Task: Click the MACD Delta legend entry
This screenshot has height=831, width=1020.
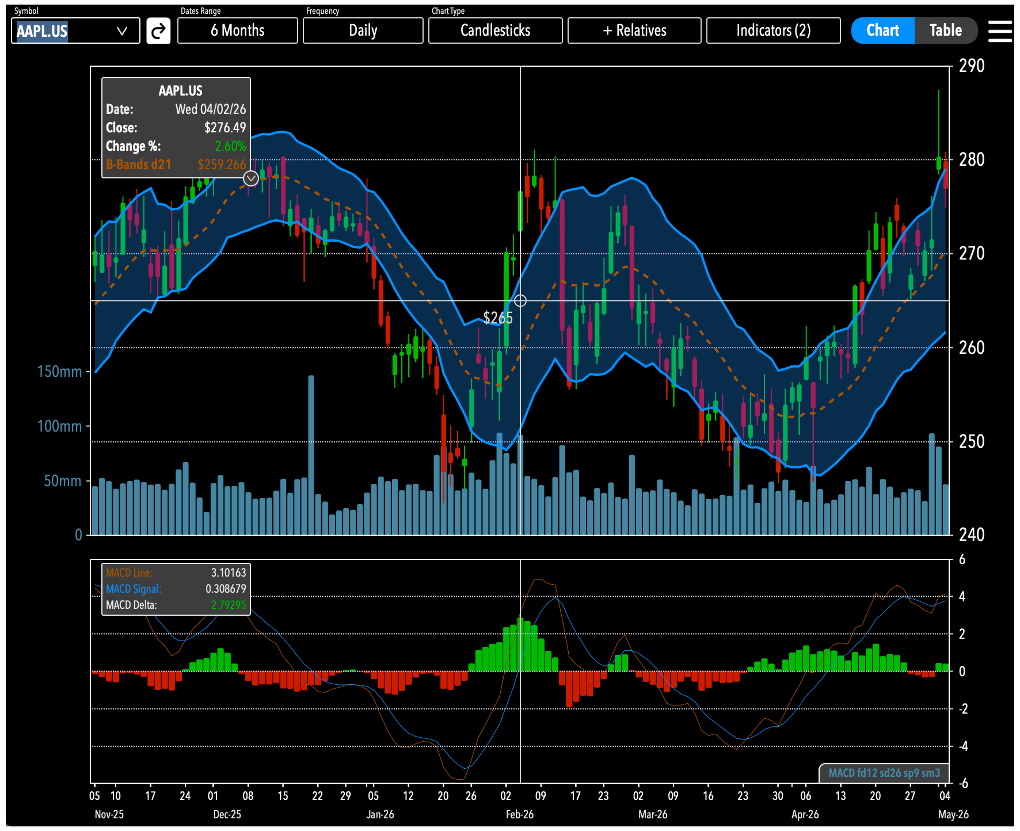Action: pyautogui.click(x=176, y=605)
